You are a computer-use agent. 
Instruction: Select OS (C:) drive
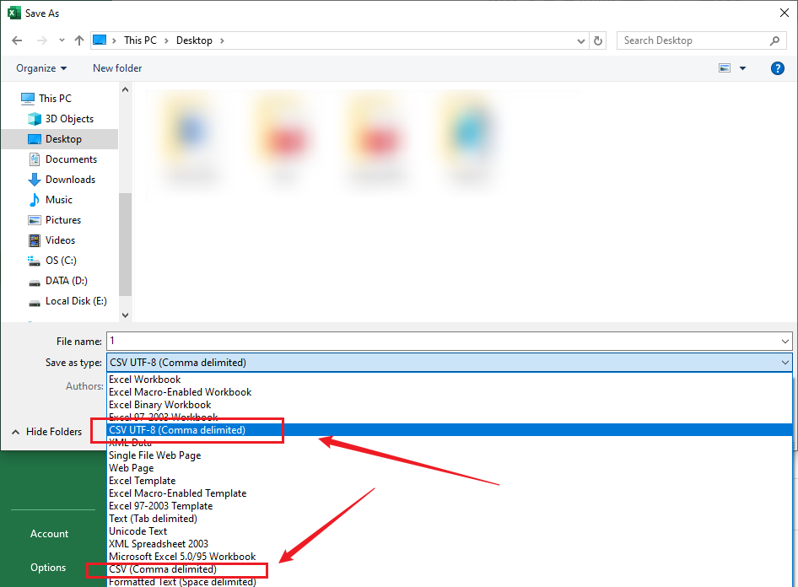click(61, 261)
